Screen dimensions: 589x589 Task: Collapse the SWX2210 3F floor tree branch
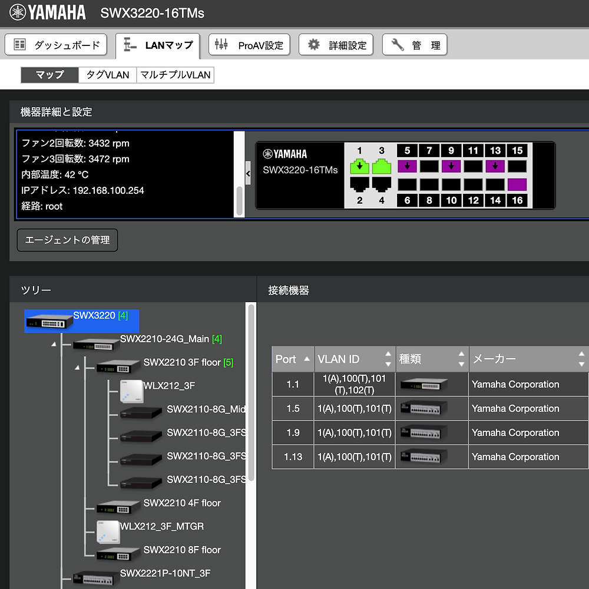77,368
